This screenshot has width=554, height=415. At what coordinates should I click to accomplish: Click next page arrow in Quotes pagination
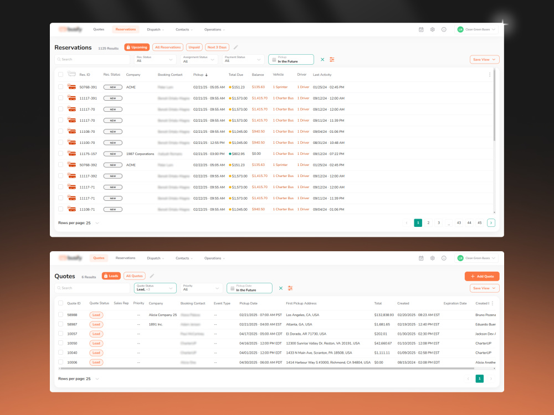click(x=491, y=378)
